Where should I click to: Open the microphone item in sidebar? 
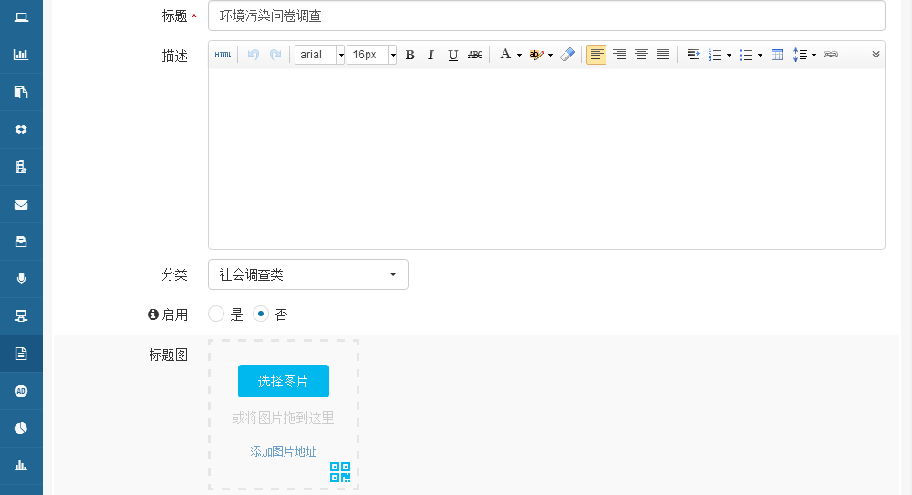(21, 279)
